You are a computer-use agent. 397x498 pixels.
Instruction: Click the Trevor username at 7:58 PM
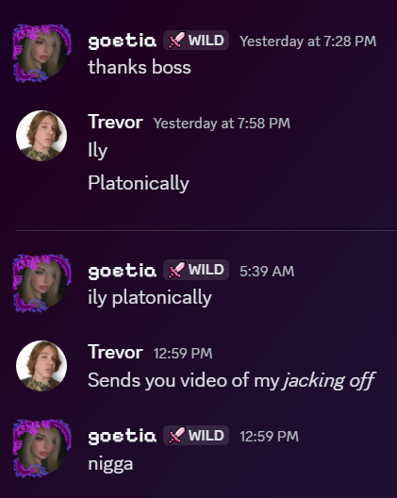pos(115,122)
